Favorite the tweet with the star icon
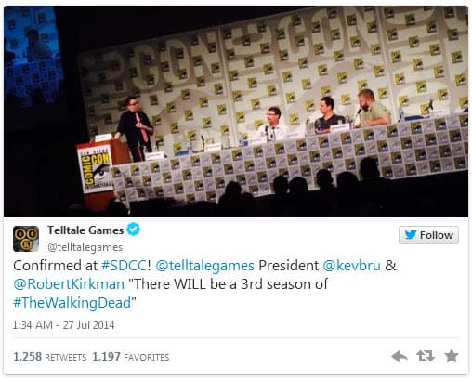This screenshot has height=381, width=472. point(452,356)
